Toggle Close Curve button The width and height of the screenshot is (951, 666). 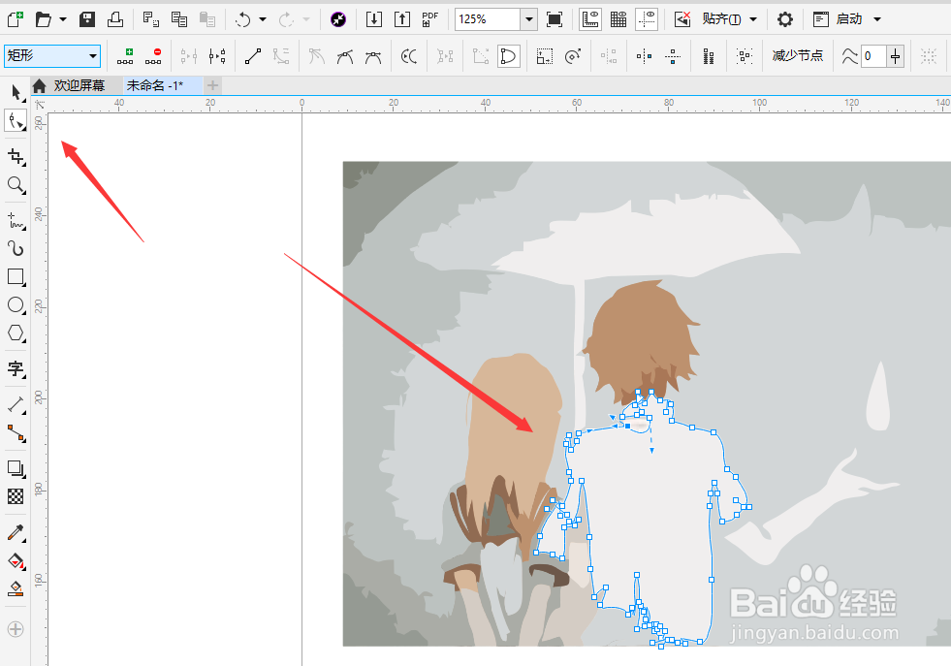pyautogui.click(x=509, y=56)
